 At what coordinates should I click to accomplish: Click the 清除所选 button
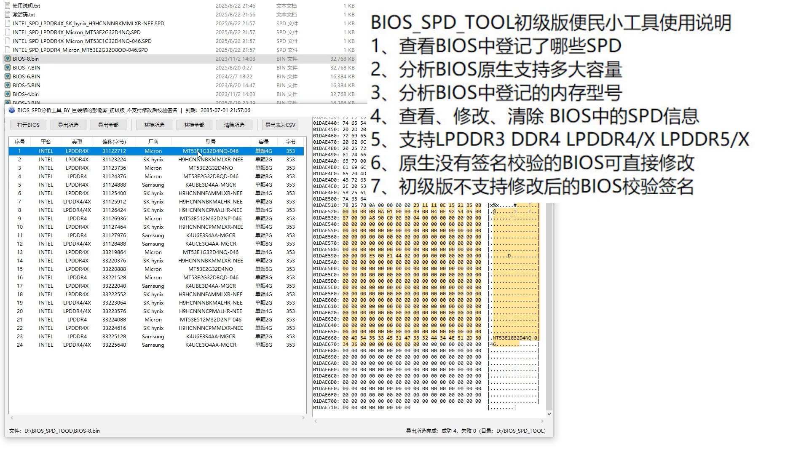tap(234, 125)
